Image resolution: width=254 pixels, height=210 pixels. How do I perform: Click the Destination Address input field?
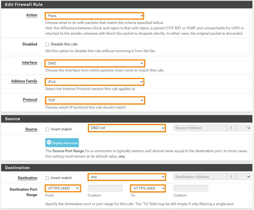pos(200,177)
